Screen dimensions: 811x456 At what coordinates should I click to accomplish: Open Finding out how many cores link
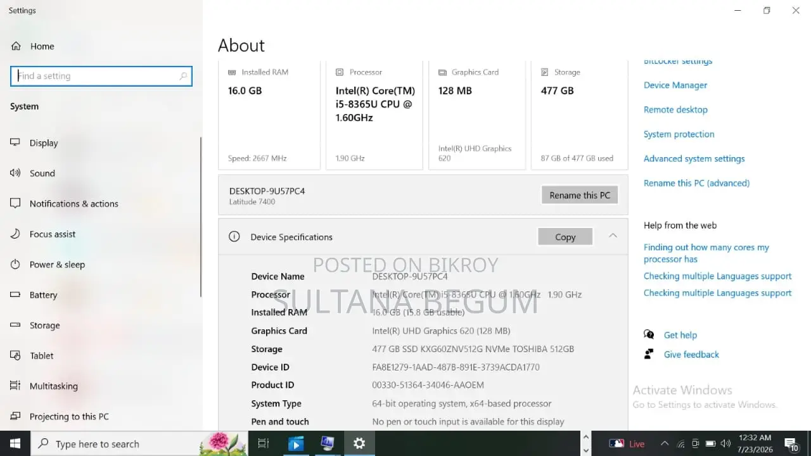[706, 253]
